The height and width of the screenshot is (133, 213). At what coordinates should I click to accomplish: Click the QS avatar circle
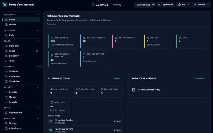click(x=51, y=130)
